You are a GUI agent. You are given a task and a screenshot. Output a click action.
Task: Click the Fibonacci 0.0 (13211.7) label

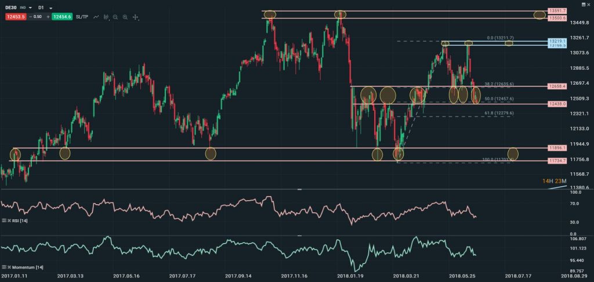pyautogui.click(x=501, y=38)
